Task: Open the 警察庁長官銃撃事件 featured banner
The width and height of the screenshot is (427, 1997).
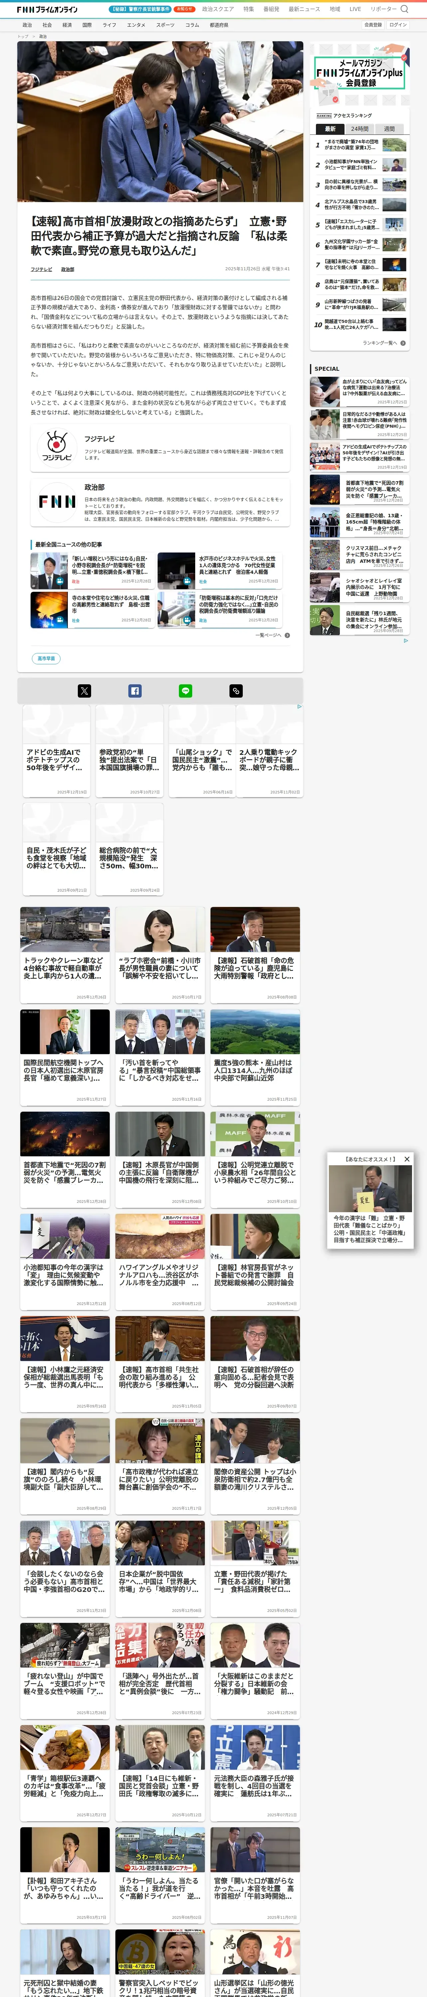Action: click(140, 9)
